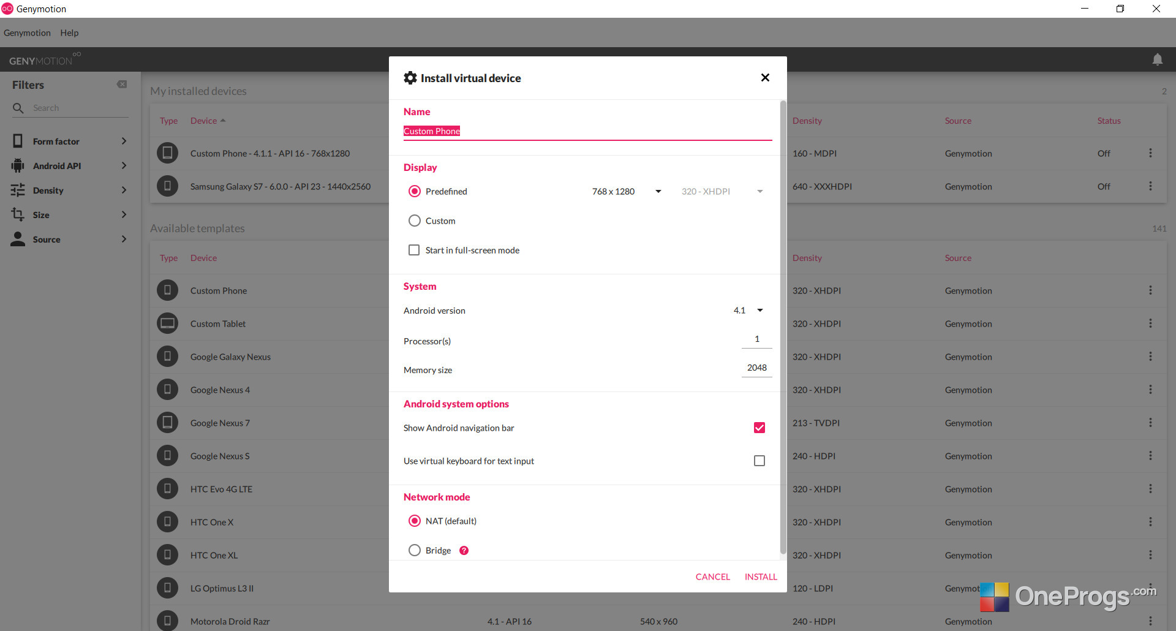Uncheck Show Android navigation bar
This screenshot has height=631, width=1176.
tap(759, 428)
